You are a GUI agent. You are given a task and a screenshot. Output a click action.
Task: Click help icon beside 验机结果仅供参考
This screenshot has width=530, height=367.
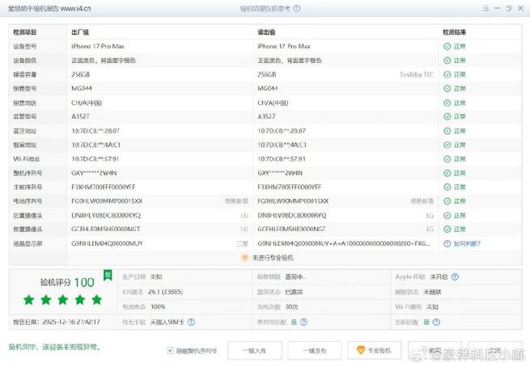296,8
